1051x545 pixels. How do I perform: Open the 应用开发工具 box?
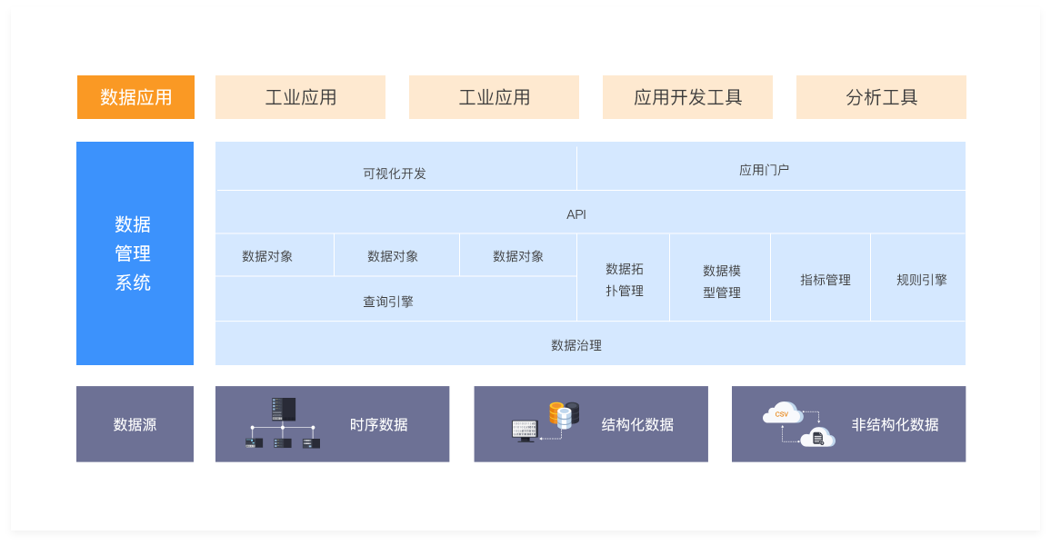point(687,97)
